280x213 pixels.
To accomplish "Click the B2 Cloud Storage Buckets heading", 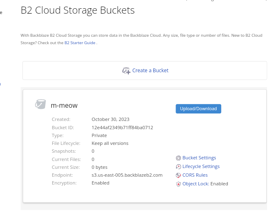I will (77, 10).
